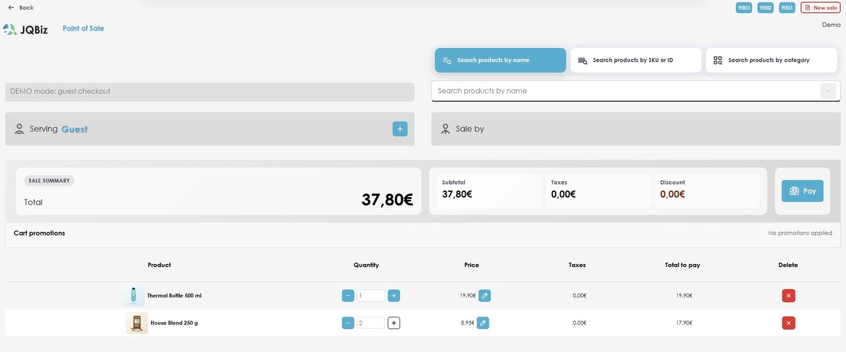
Task: Open held sale 9002
Action: tap(766, 8)
